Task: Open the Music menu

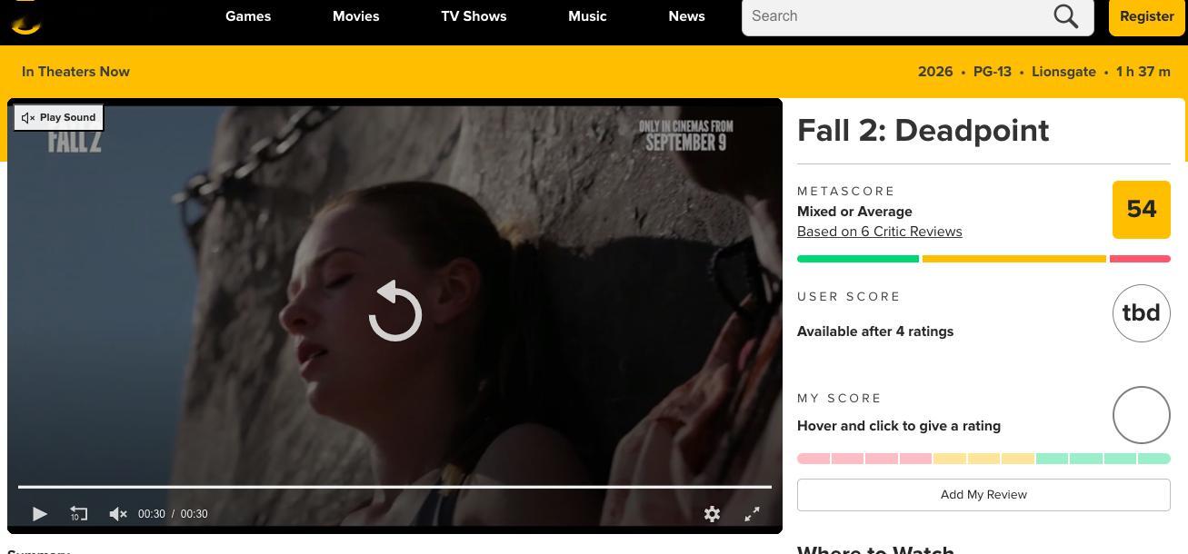Action: 587,16
